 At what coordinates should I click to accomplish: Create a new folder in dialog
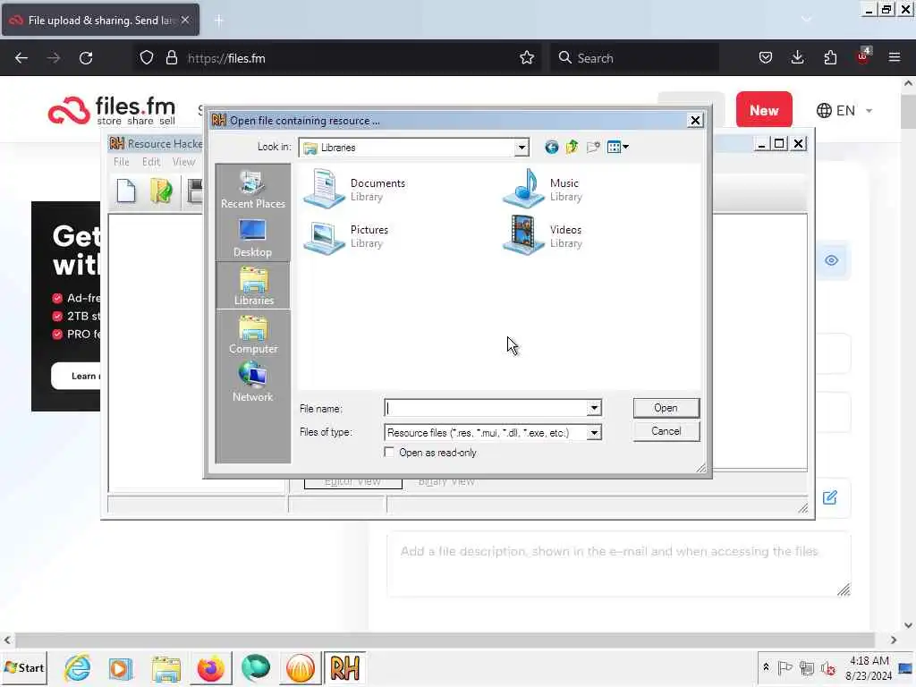click(x=593, y=148)
